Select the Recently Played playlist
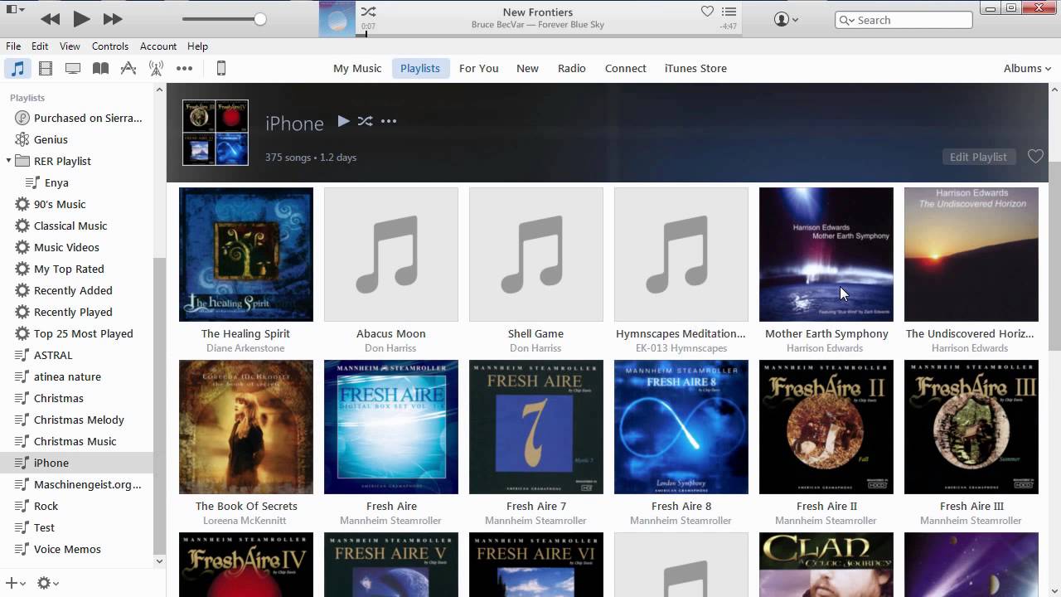The image size is (1061, 597). point(76,312)
